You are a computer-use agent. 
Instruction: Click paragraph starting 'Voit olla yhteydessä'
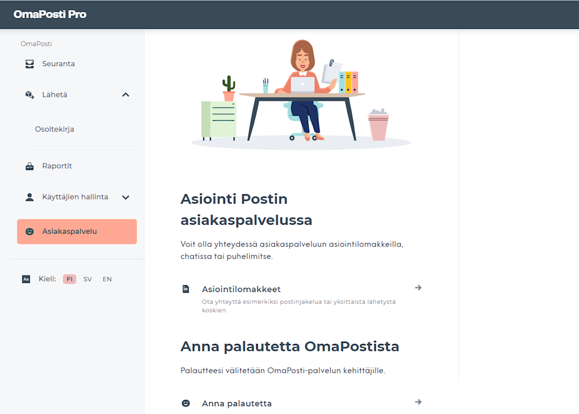point(292,250)
